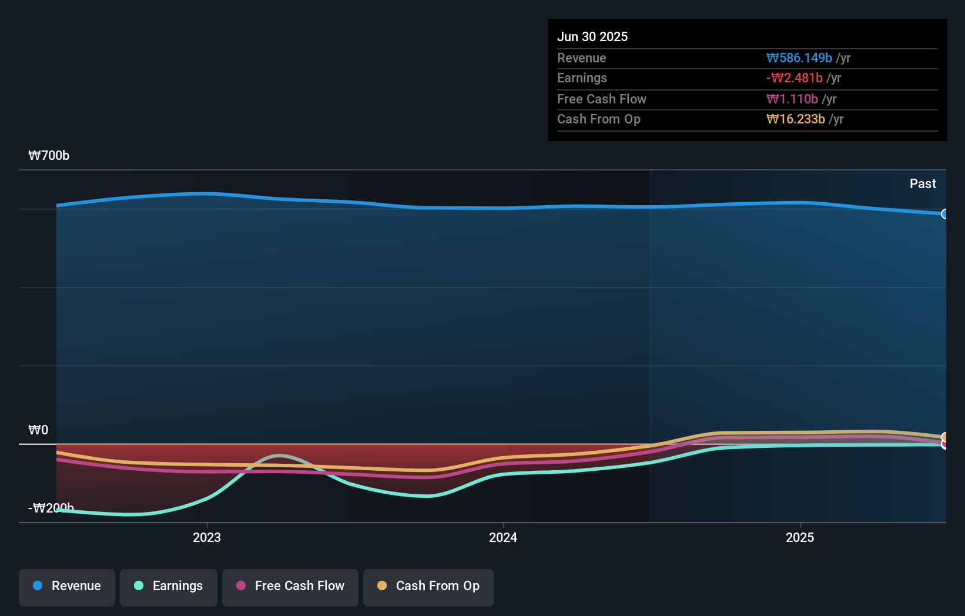Viewport: 965px width, 616px height.
Task: Toggle the Revenue legend button
Action: (67, 587)
